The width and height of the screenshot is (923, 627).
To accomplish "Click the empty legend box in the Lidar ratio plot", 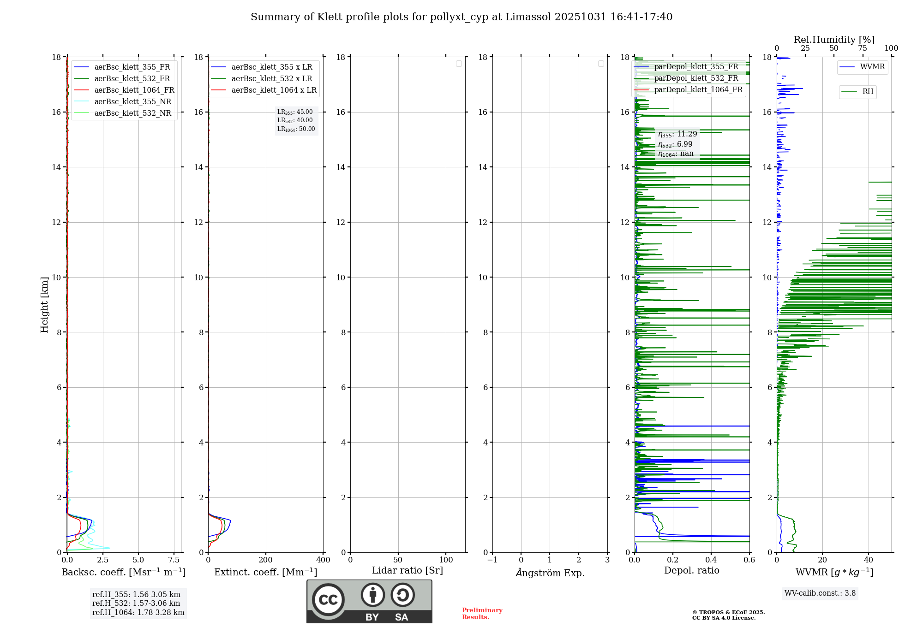I will click(x=459, y=64).
